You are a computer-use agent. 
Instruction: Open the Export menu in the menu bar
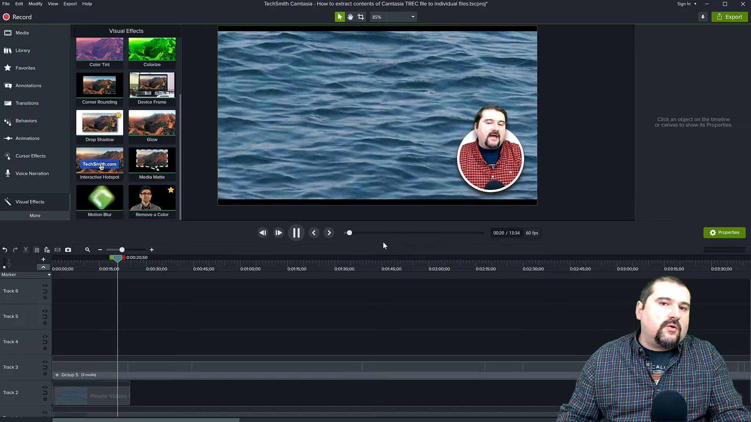(x=70, y=4)
